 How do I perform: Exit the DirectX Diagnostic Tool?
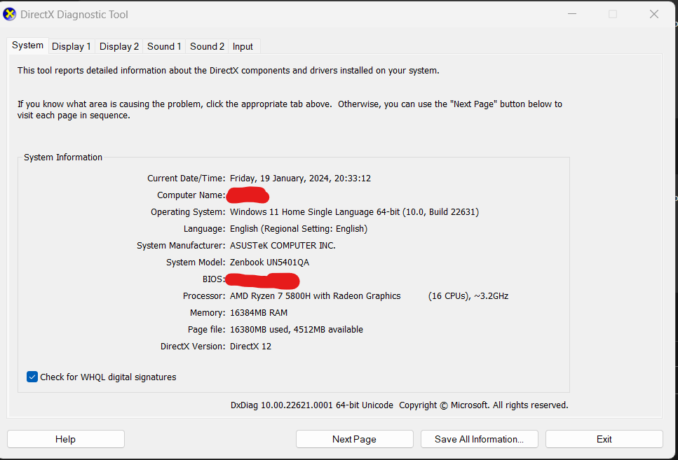coord(604,439)
